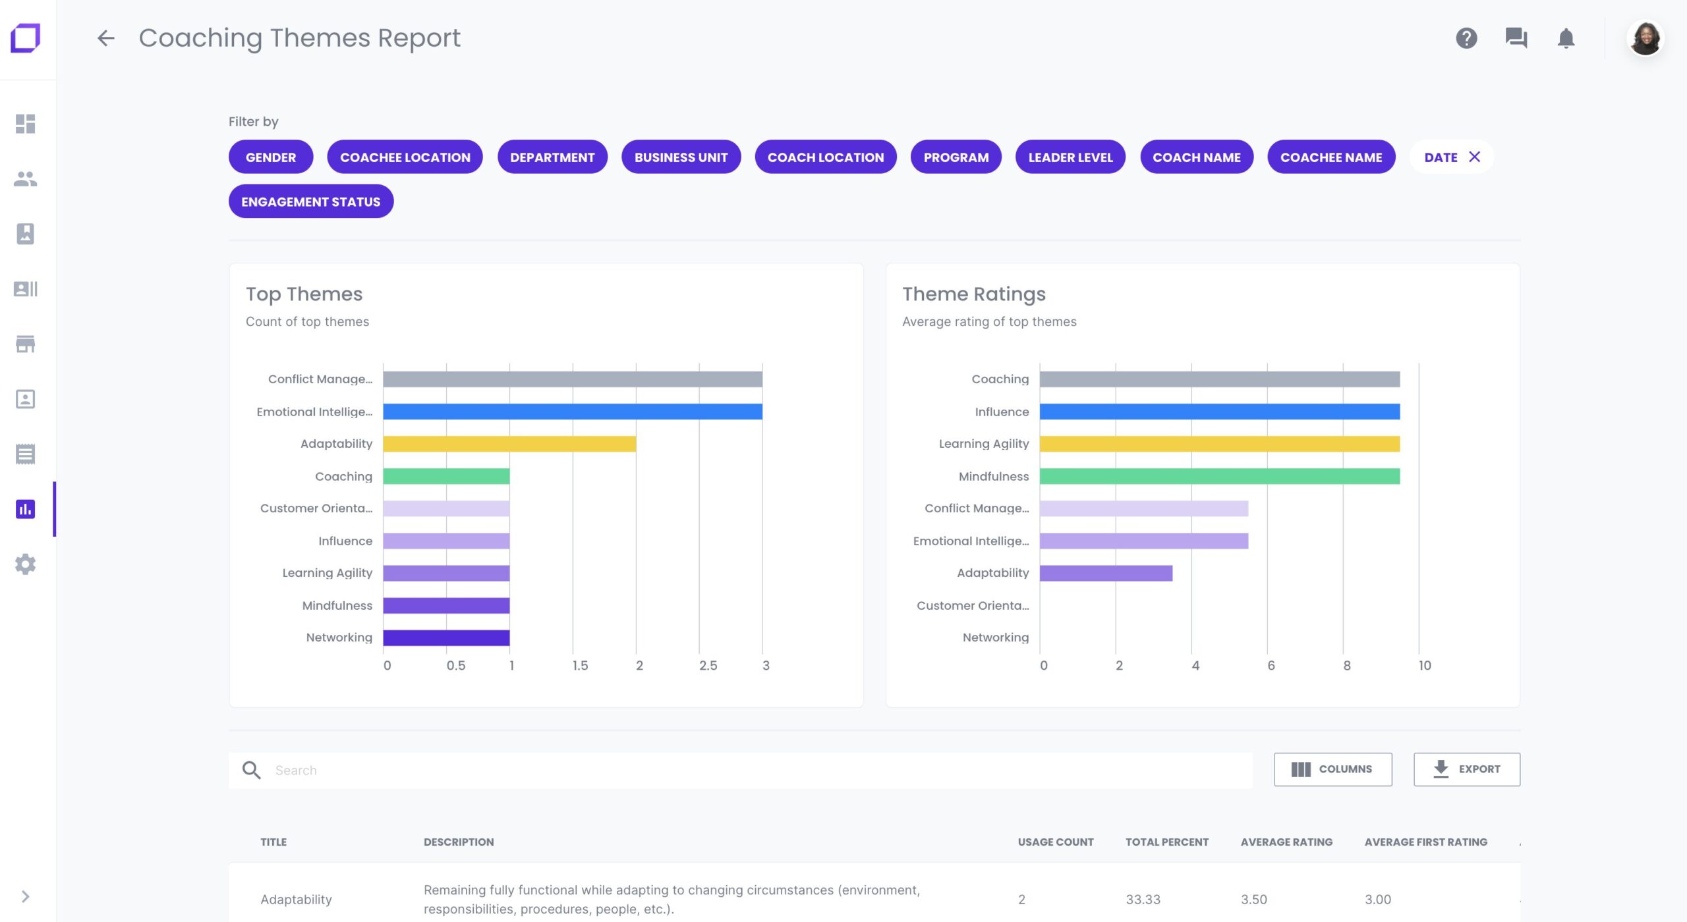Open the notifications bell
Screen dimensions: 1687x922
1566,38
